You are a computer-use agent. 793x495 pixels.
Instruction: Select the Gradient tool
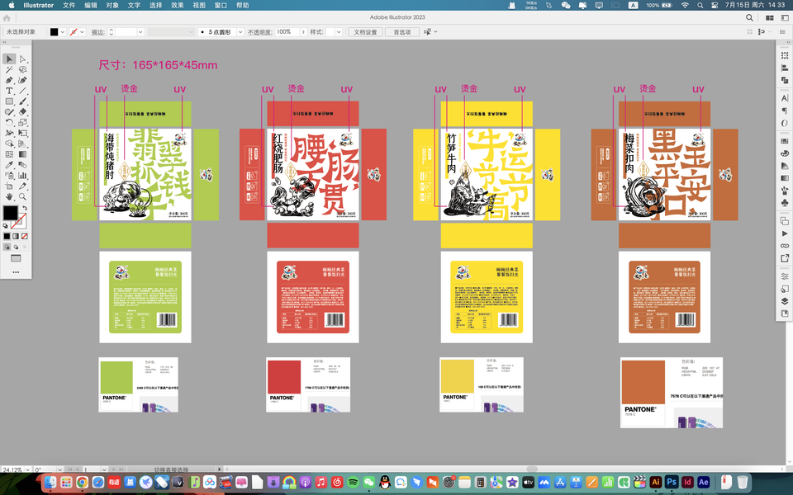(x=23, y=154)
